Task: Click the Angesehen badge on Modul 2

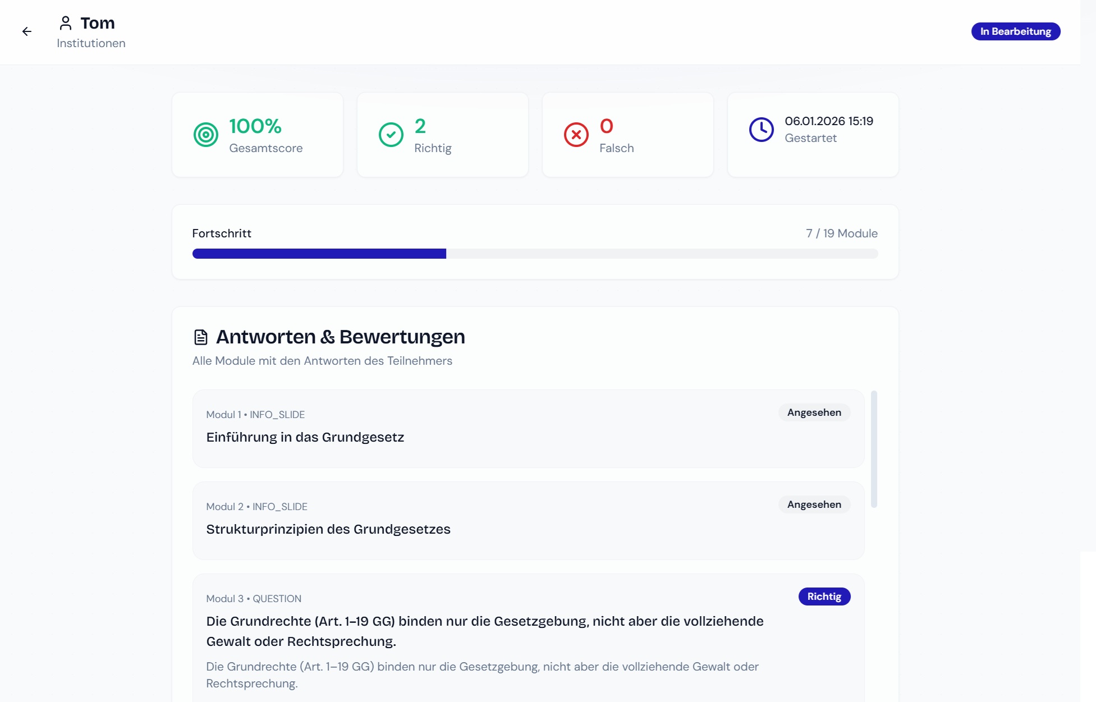Action: tap(814, 504)
